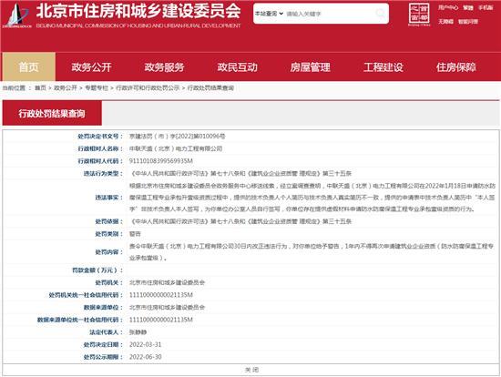Click the 处罚机关 value 北京市住房和城乡建设委员会
Viewport: 501px width, 377px height.
tap(167, 282)
